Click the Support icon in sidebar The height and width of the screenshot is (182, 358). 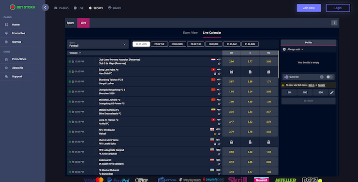pos(6,77)
